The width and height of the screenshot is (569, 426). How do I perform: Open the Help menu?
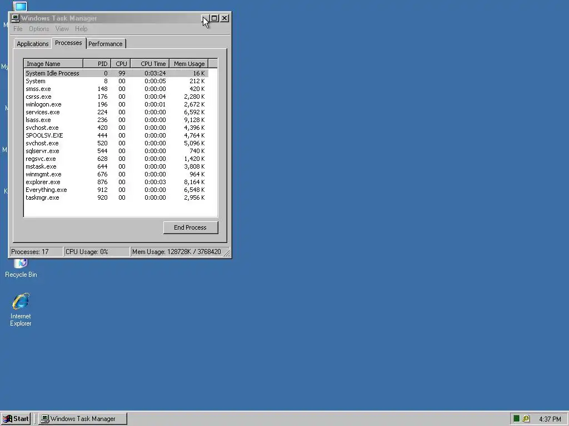[x=81, y=29]
